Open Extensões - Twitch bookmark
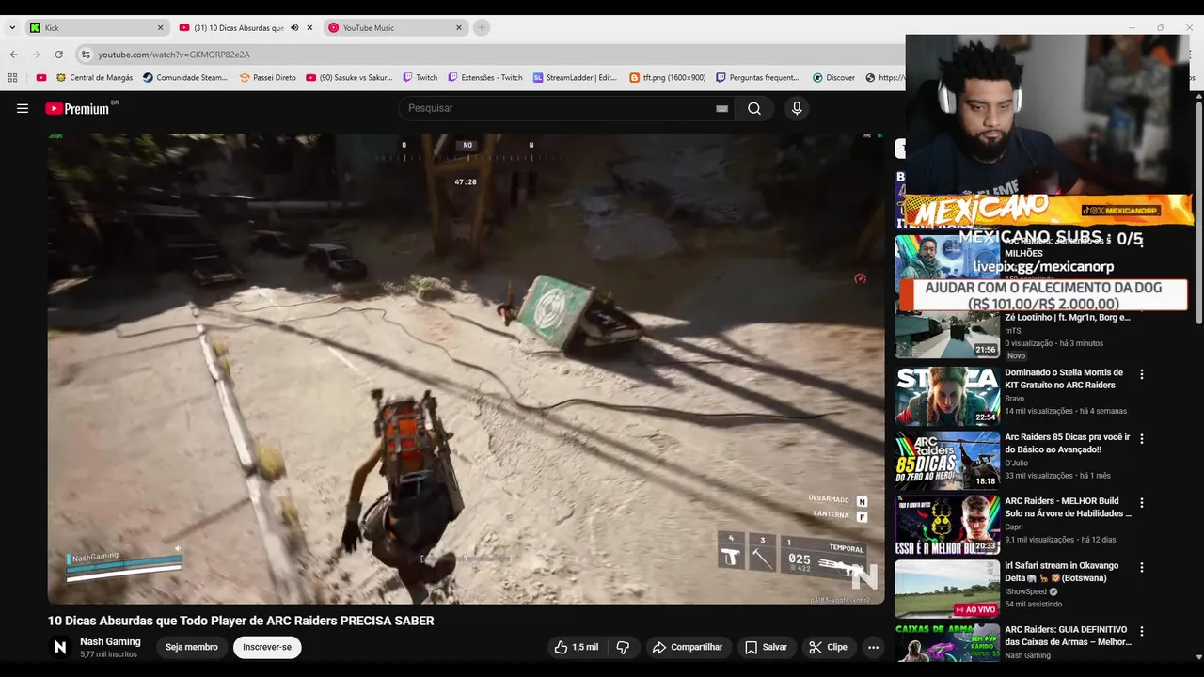The height and width of the screenshot is (677, 1204). pos(485,78)
